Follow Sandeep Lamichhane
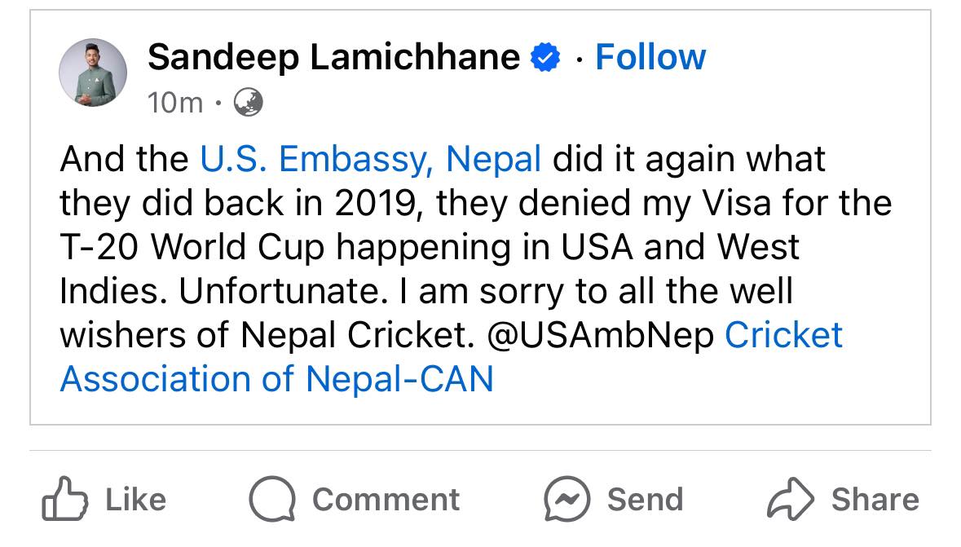The image size is (961, 547). point(650,57)
